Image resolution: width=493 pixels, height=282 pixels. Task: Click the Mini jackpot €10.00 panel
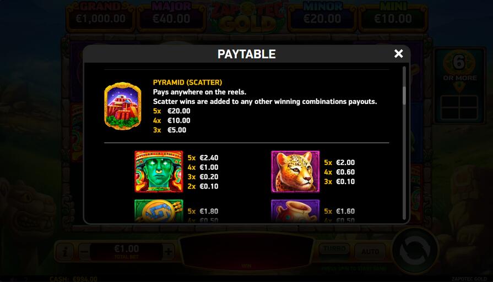tap(393, 16)
